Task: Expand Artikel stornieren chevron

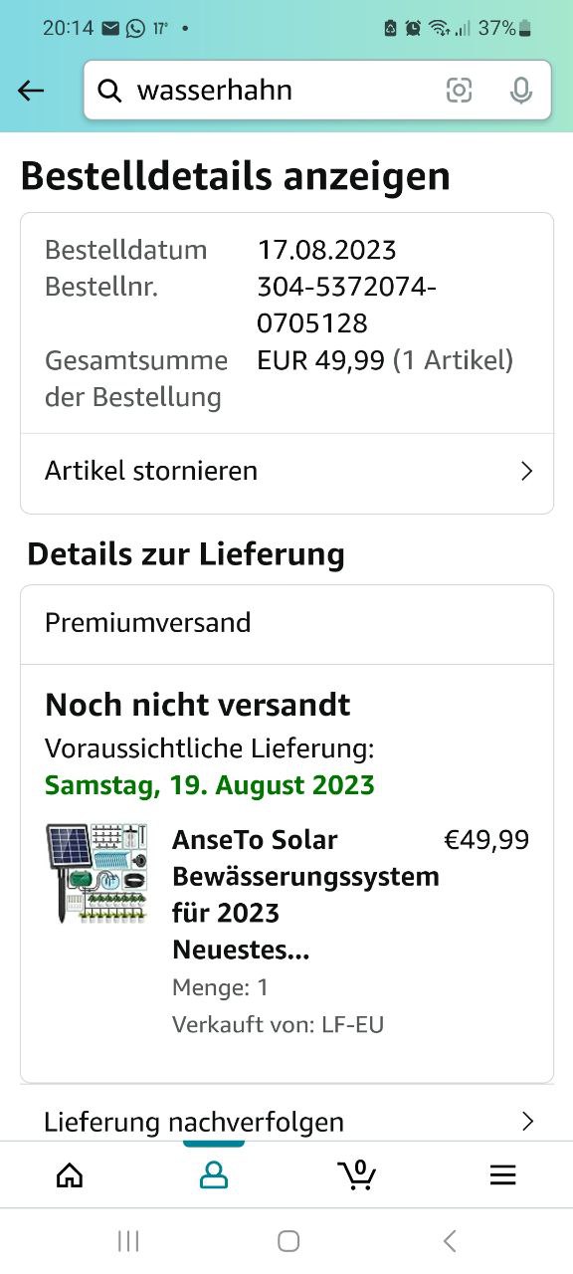Action: tap(527, 471)
